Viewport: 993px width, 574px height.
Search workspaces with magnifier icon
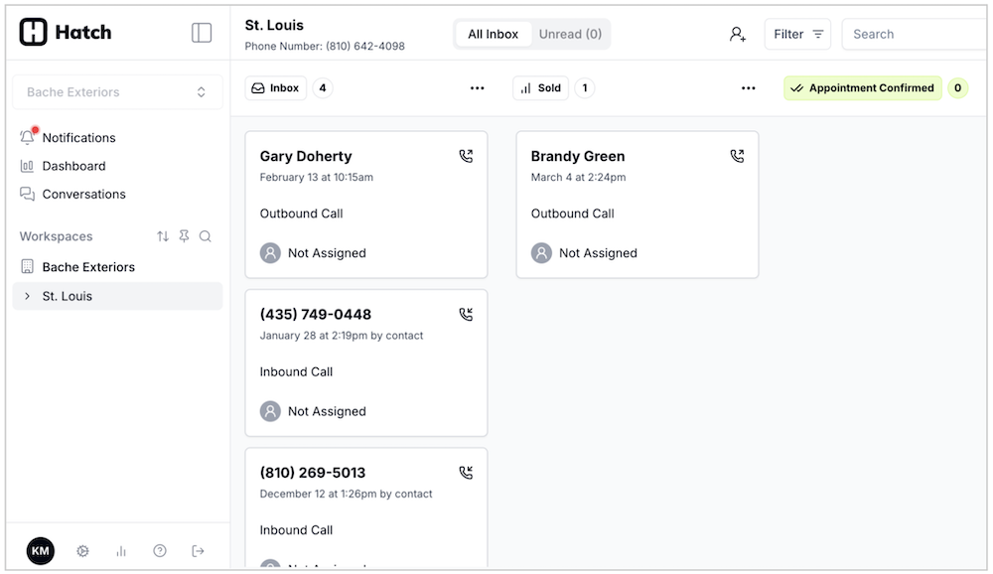206,236
